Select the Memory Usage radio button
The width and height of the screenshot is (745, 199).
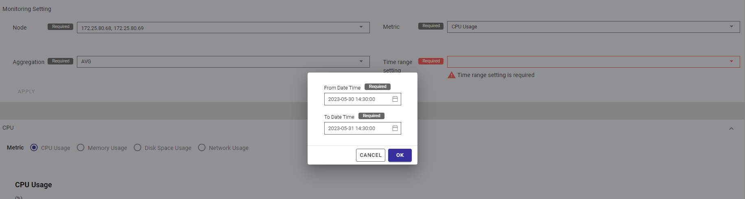click(81, 148)
